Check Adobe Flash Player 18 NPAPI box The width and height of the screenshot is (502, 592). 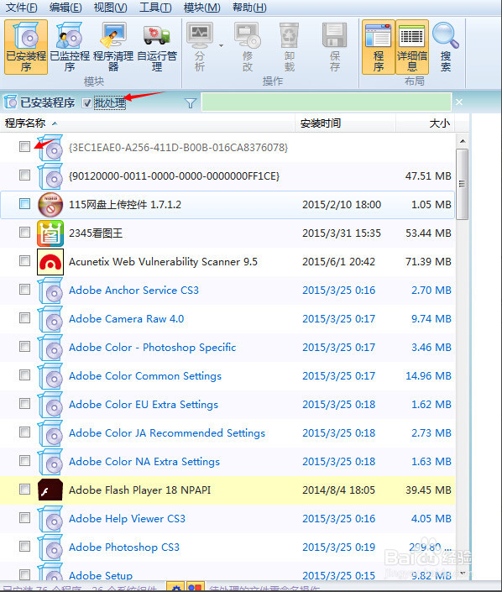[24, 490]
